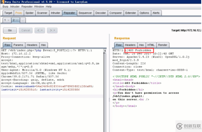Add a new Repeater tab with ...
The height and width of the screenshot is (132, 202).
coord(23,20)
